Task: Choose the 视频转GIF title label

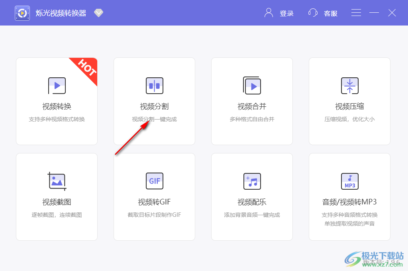Action: pyautogui.click(x=154, y=202)
